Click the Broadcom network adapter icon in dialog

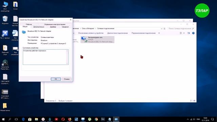pos(24,32)
